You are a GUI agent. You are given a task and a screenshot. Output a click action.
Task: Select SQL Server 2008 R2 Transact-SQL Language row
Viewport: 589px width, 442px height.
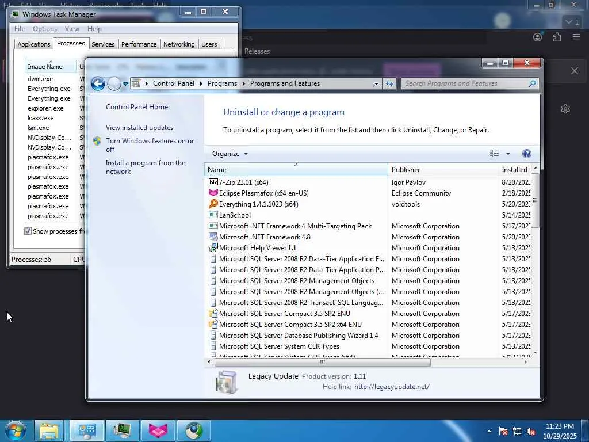[368, 303]
